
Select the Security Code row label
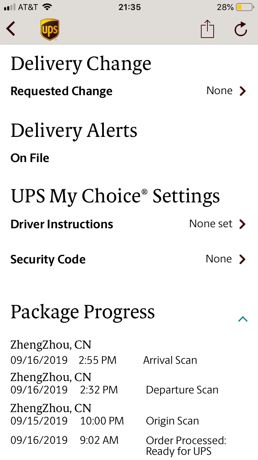48,260
